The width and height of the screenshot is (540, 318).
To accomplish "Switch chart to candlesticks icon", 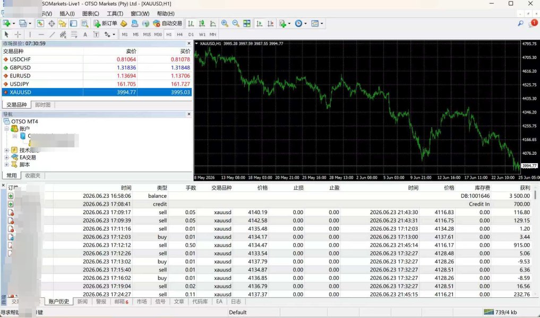I will [202, 23].
